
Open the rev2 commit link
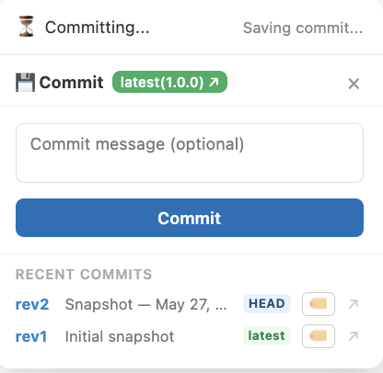pos(32,304)
